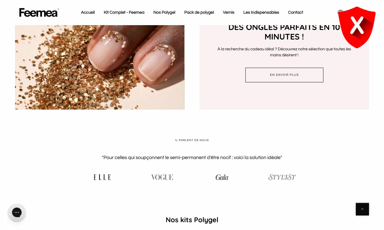Viewport: 384px width, 230px height.
Task: Open the Accueil menu item
Action: coord(88,13)
